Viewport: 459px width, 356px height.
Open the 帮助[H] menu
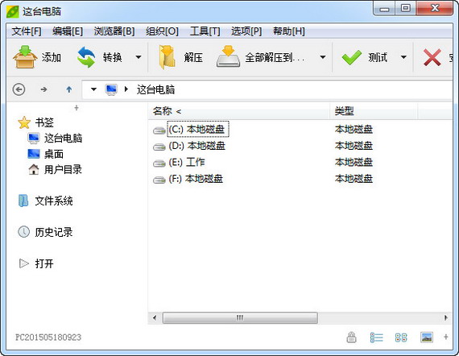coord(289,31)
